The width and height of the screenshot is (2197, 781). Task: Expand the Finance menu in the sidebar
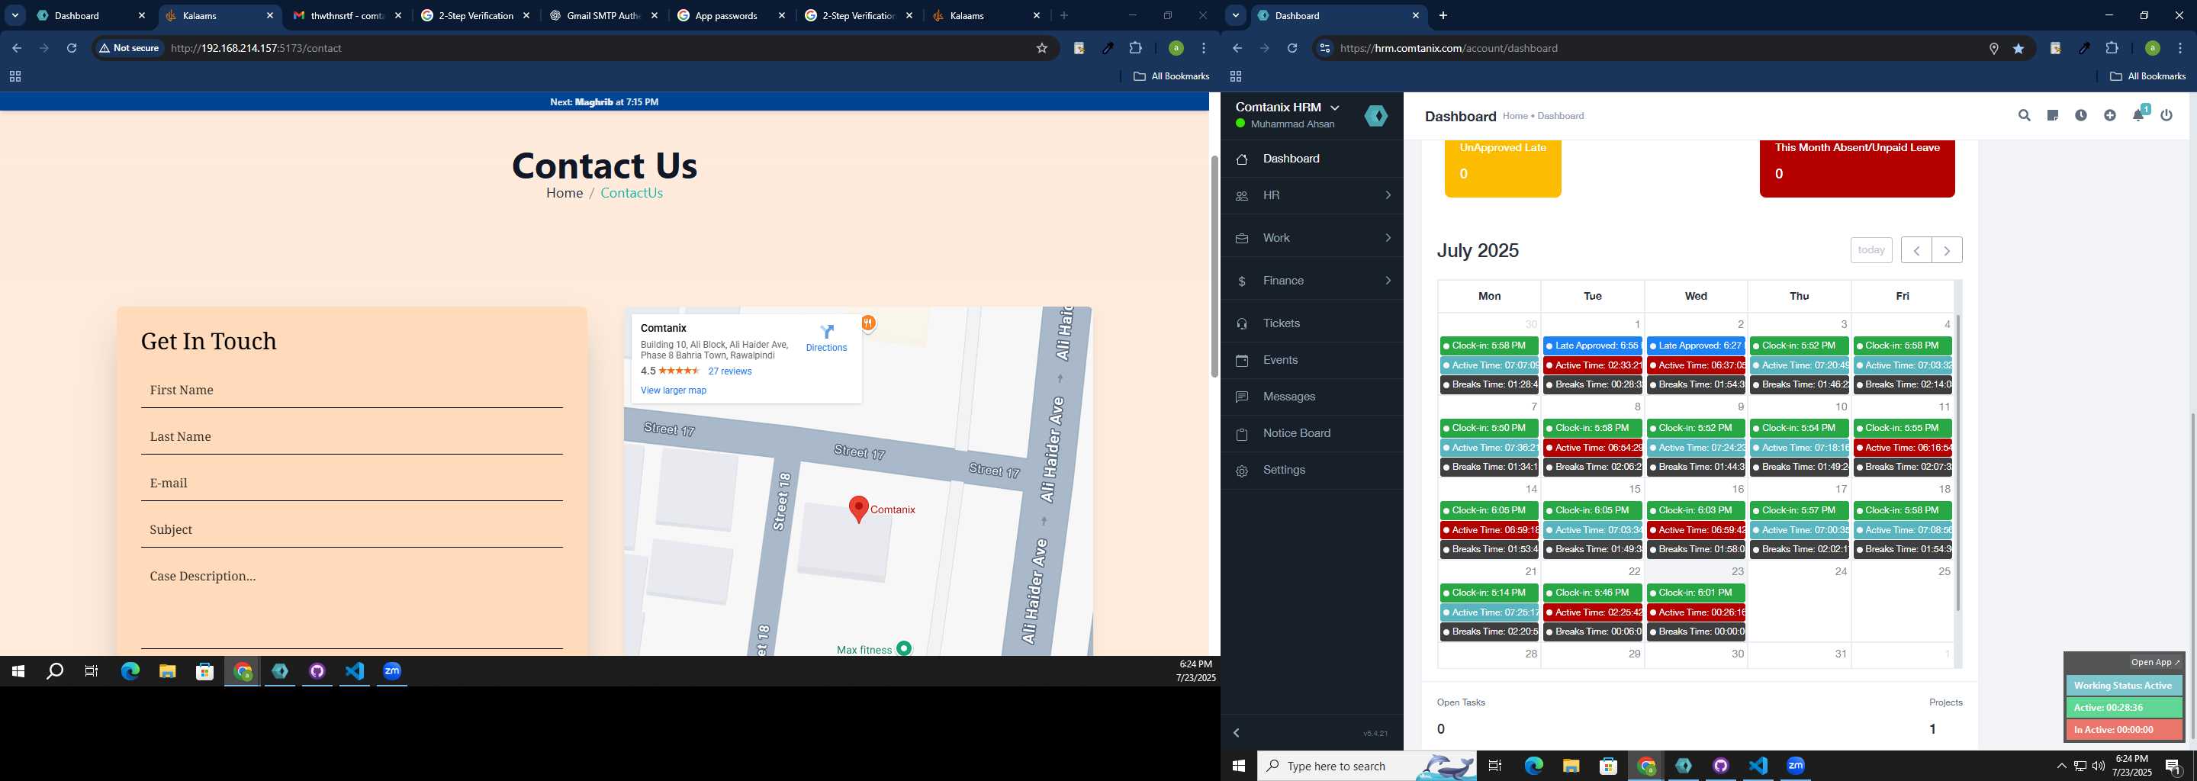(1312, 281)
